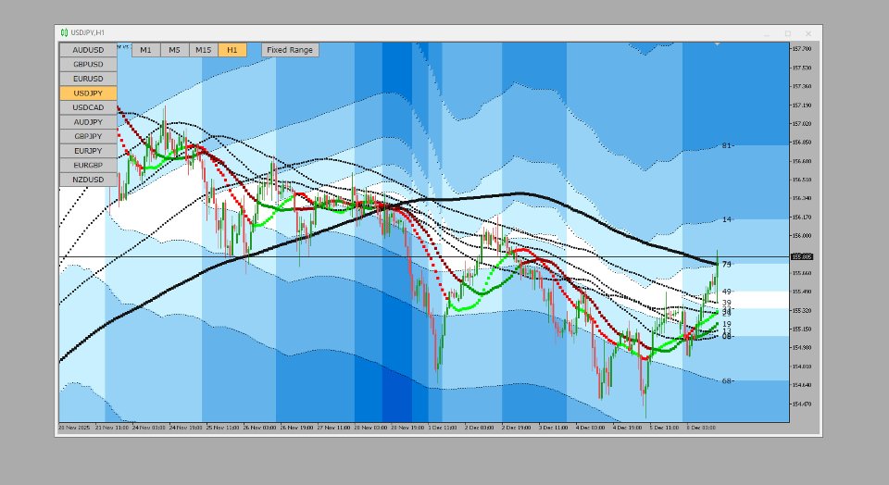Viewport: 889px width, 485px height.
Task: Switch chart to GBPUSD symbol
Action: pyautogui.click(x=89, y=64)
